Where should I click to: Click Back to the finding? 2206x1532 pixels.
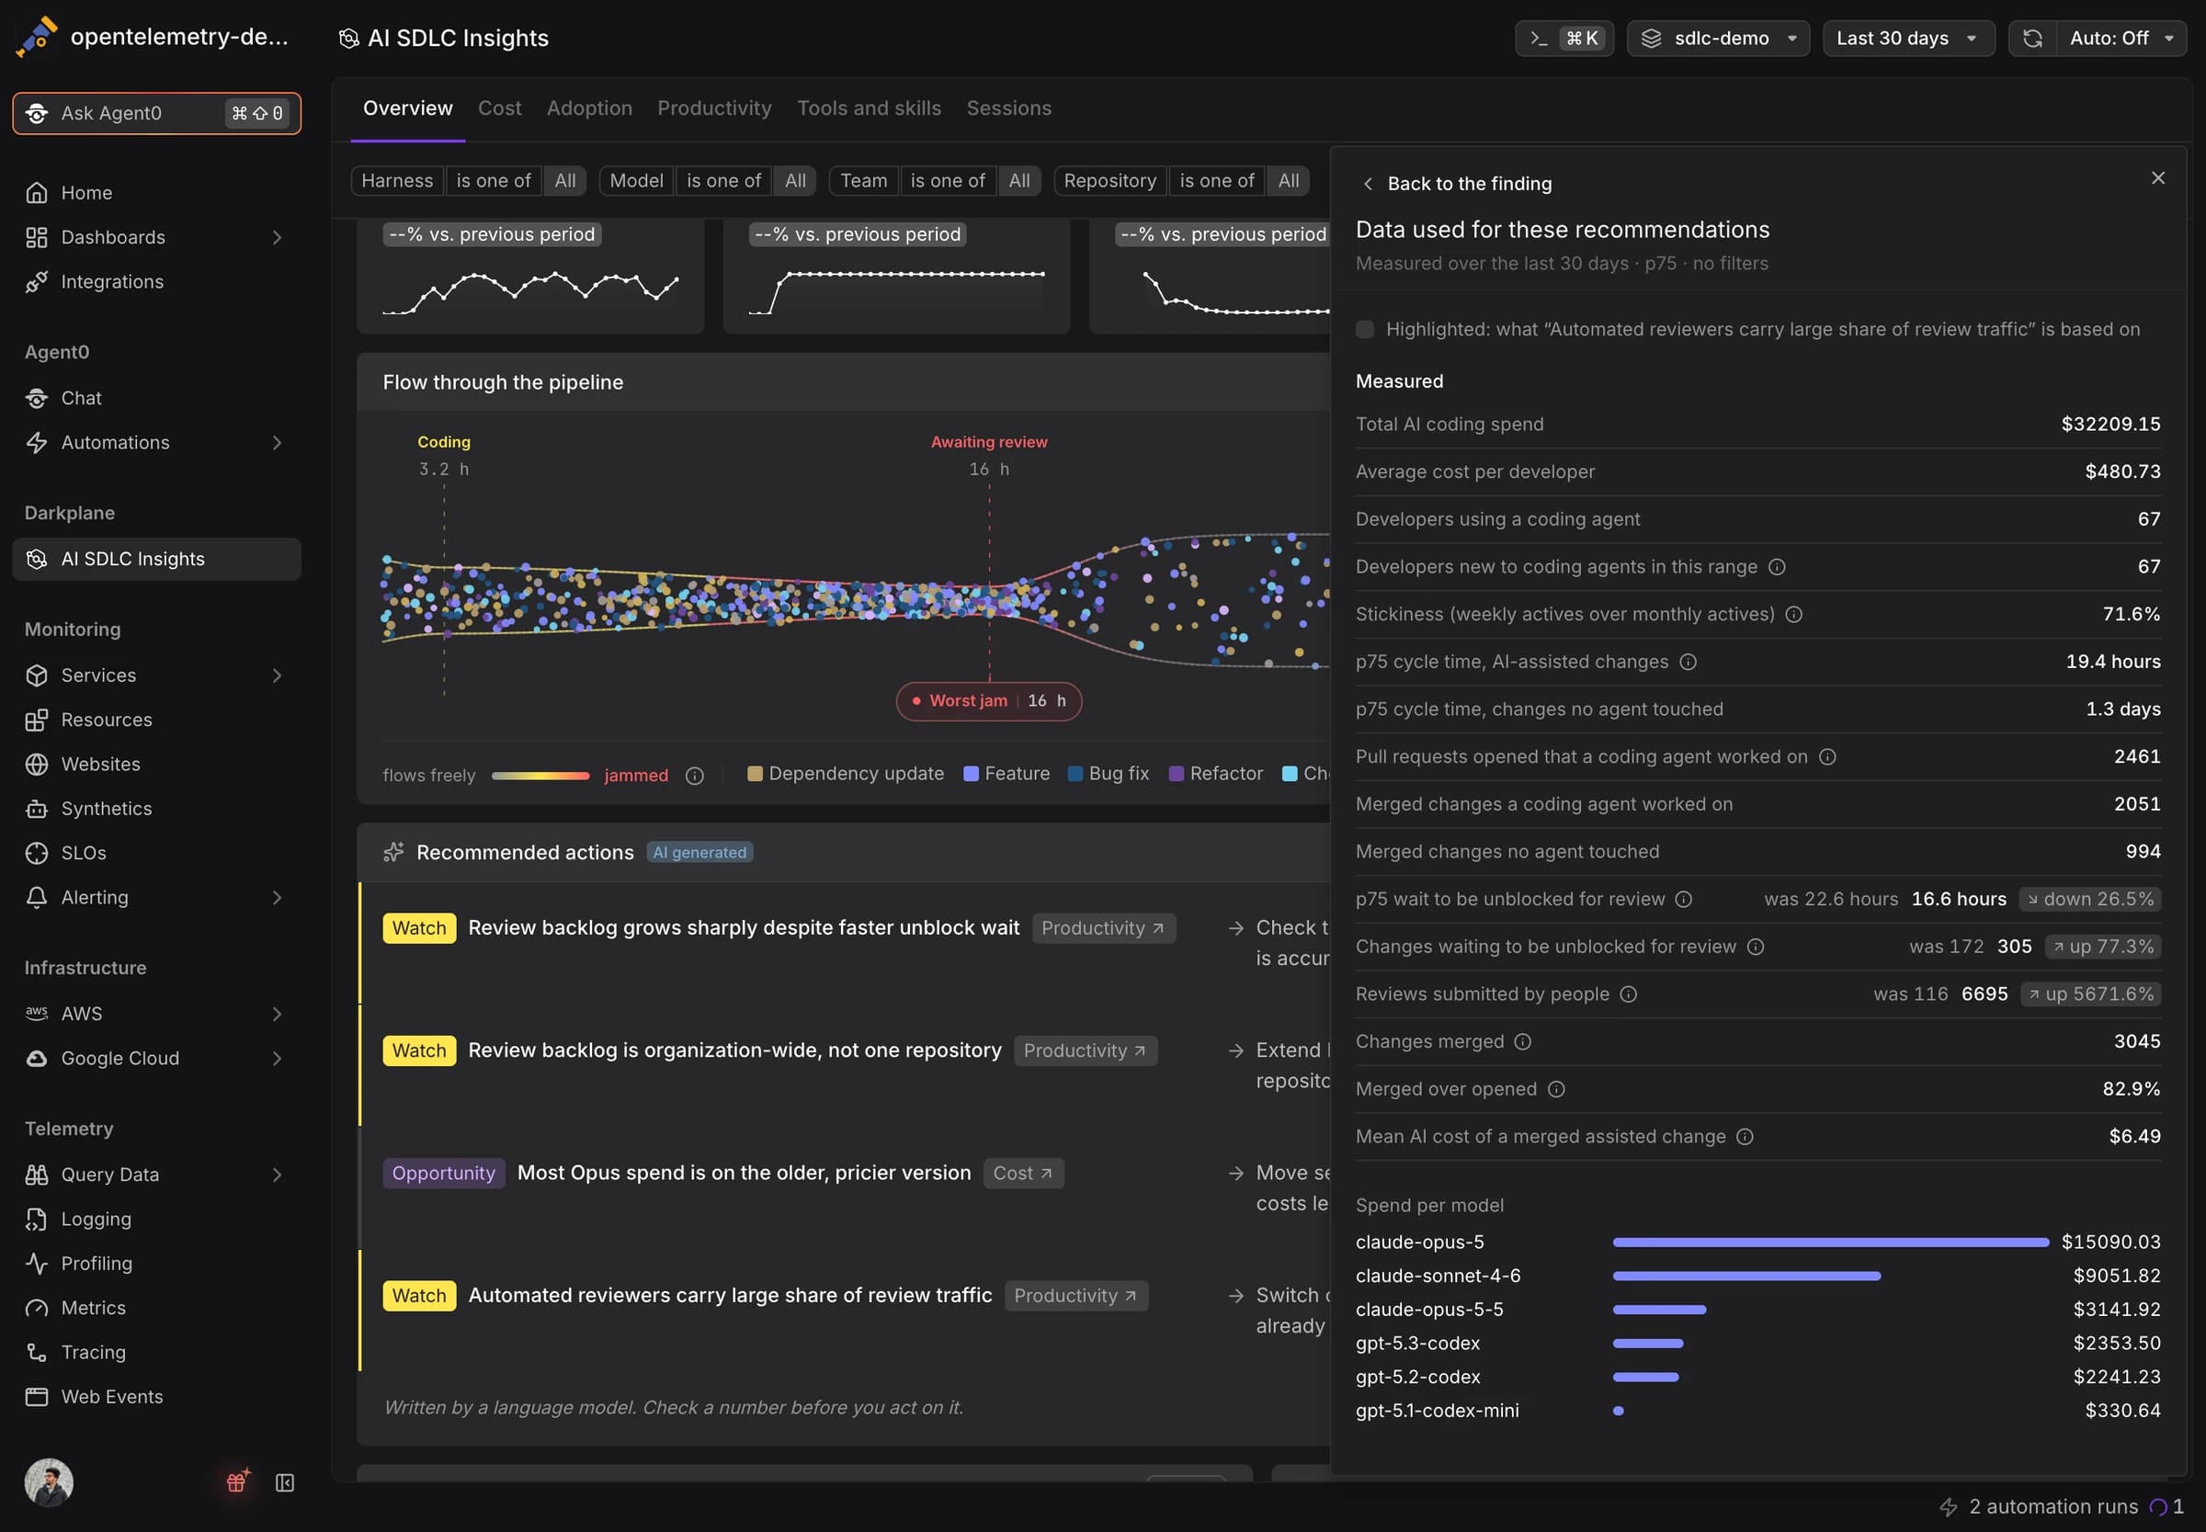point(1456,183)
